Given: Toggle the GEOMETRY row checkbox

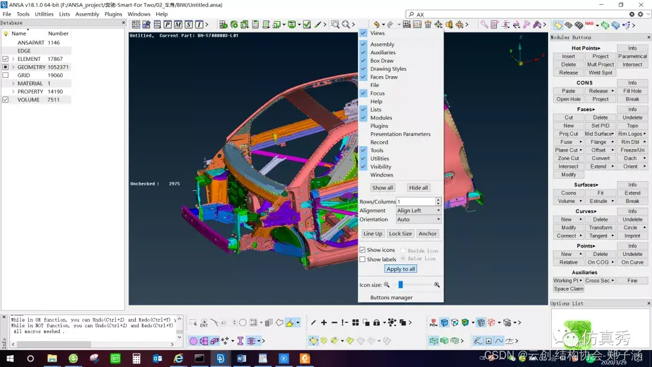Looking at the screenshot, I should point(5,67).
